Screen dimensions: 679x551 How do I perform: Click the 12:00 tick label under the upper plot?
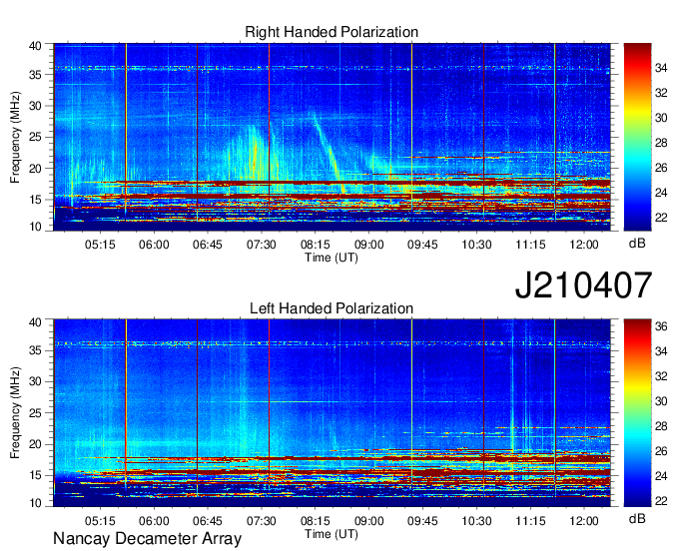tap(584, 245)
